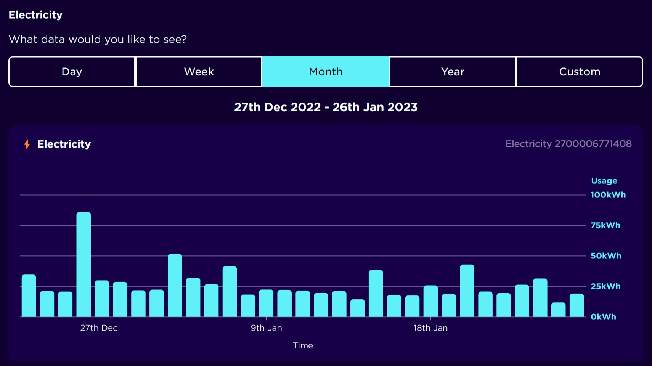The height and width of the screenshot is (366, 652).
Task: Click the Time axis label
Action: pos(303,345)
